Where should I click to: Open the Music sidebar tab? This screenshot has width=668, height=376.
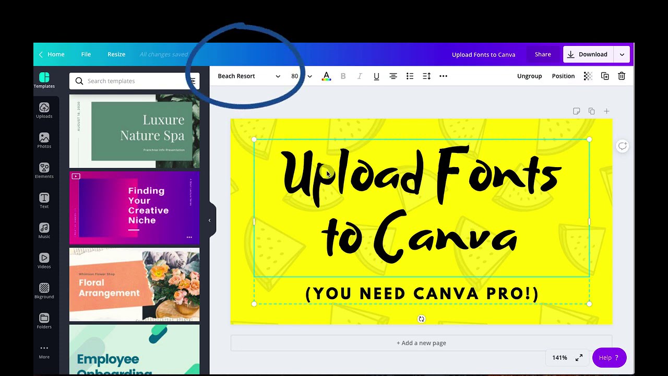click(x=44, y=231)
